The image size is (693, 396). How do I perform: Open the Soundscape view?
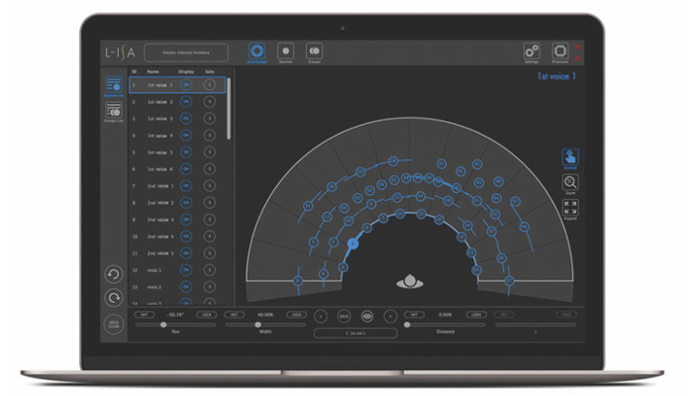coord(256,51)
